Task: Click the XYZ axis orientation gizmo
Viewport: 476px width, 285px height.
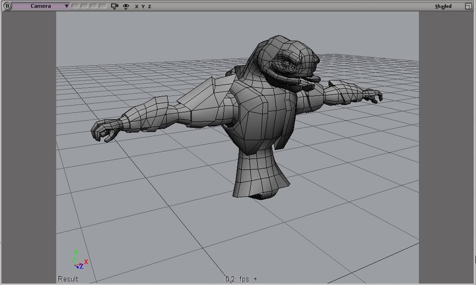Action: coord(80,260)
